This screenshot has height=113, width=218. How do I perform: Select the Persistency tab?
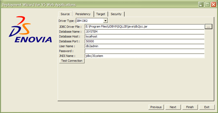[83, 14]
